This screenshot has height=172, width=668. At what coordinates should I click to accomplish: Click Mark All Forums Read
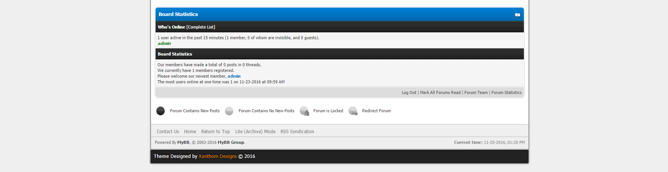click(x=440, y=92)
